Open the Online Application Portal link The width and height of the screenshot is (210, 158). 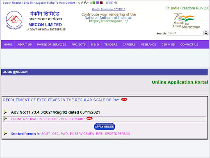pyautogui.click(x=180, y=82)
